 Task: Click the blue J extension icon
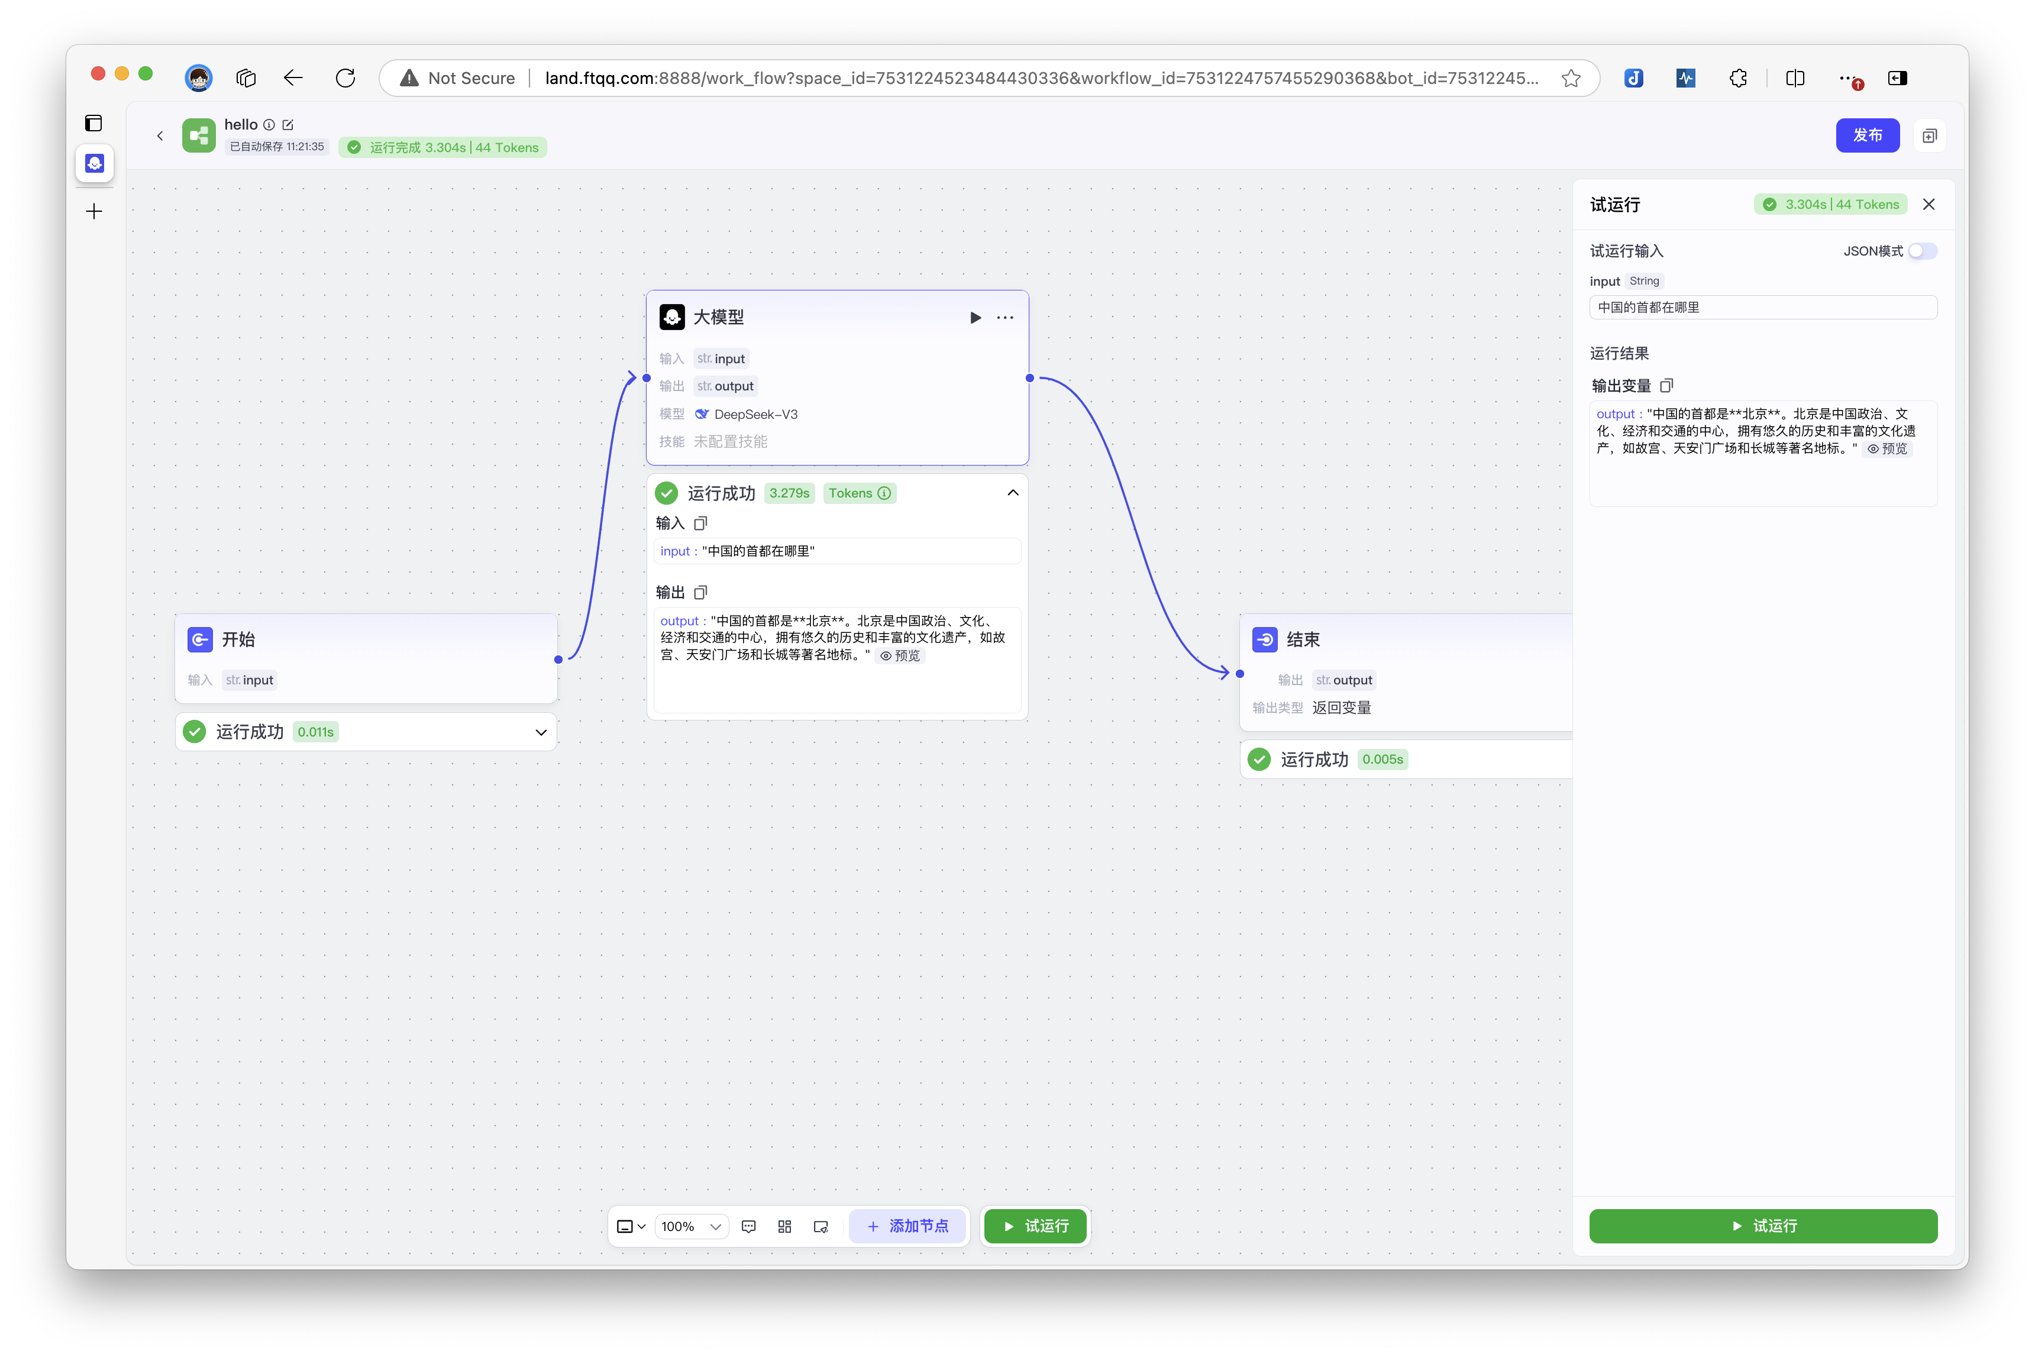coord(1633,78)
